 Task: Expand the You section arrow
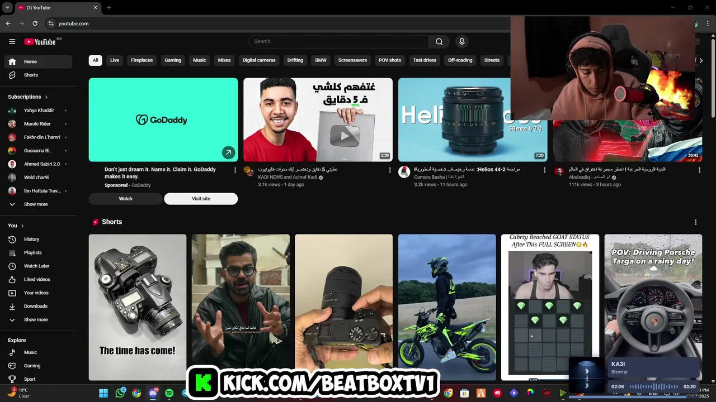[x=22, y=226]
